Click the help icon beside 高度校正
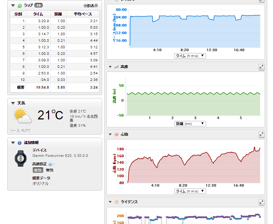273x224 pixels. pos(50,164)
